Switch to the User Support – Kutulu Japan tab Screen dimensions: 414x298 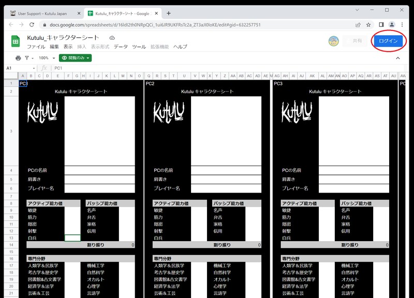point(42,13)
